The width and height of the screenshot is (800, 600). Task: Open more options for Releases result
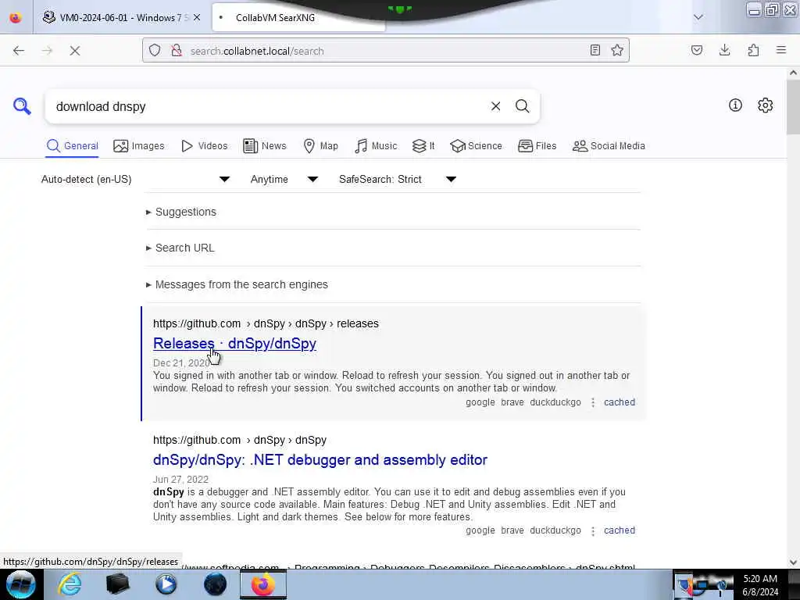(593, 402)
